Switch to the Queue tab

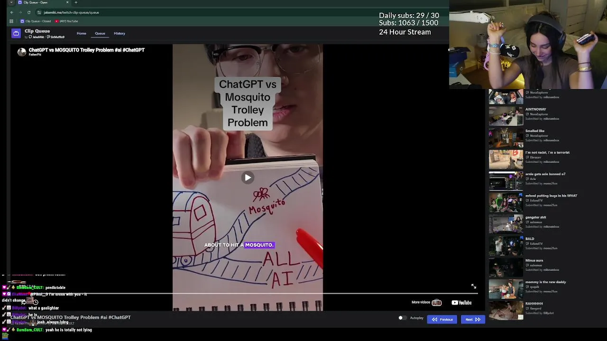click(x=100, y=34)
